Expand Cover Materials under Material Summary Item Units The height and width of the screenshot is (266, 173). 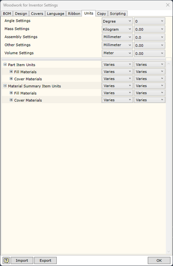click(x=11, y=100)
